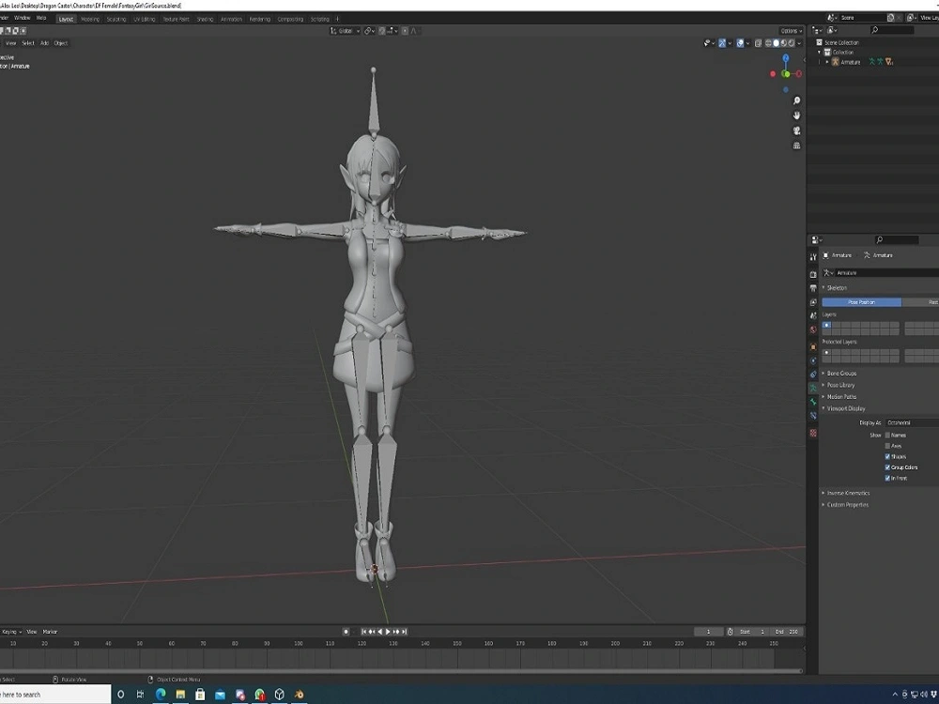939x704 pixels.
Task: Switch to the Shading workspace tab
Action: (205, 19)
